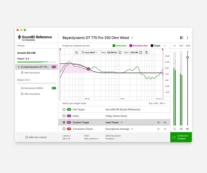Image resolution: width=207 pixels, height=173 pixels.
Task: Click the CUS badge on Custom Target row
Action: click(69, 123)
